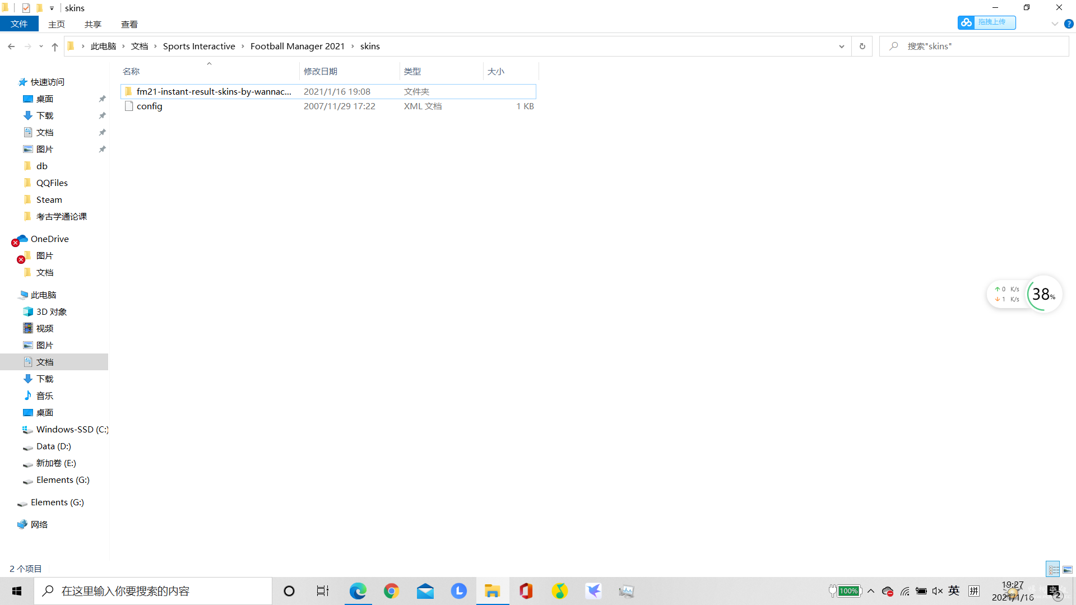Click the properties checkmark icon in title bar
1076x605 pixels.
click(x=26, y=8)
